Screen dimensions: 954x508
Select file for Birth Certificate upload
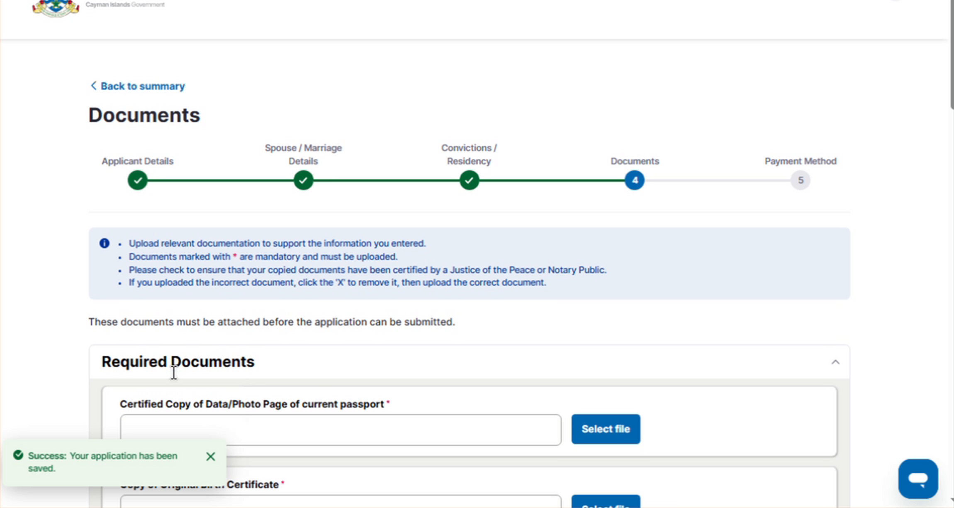click(606, 501)
